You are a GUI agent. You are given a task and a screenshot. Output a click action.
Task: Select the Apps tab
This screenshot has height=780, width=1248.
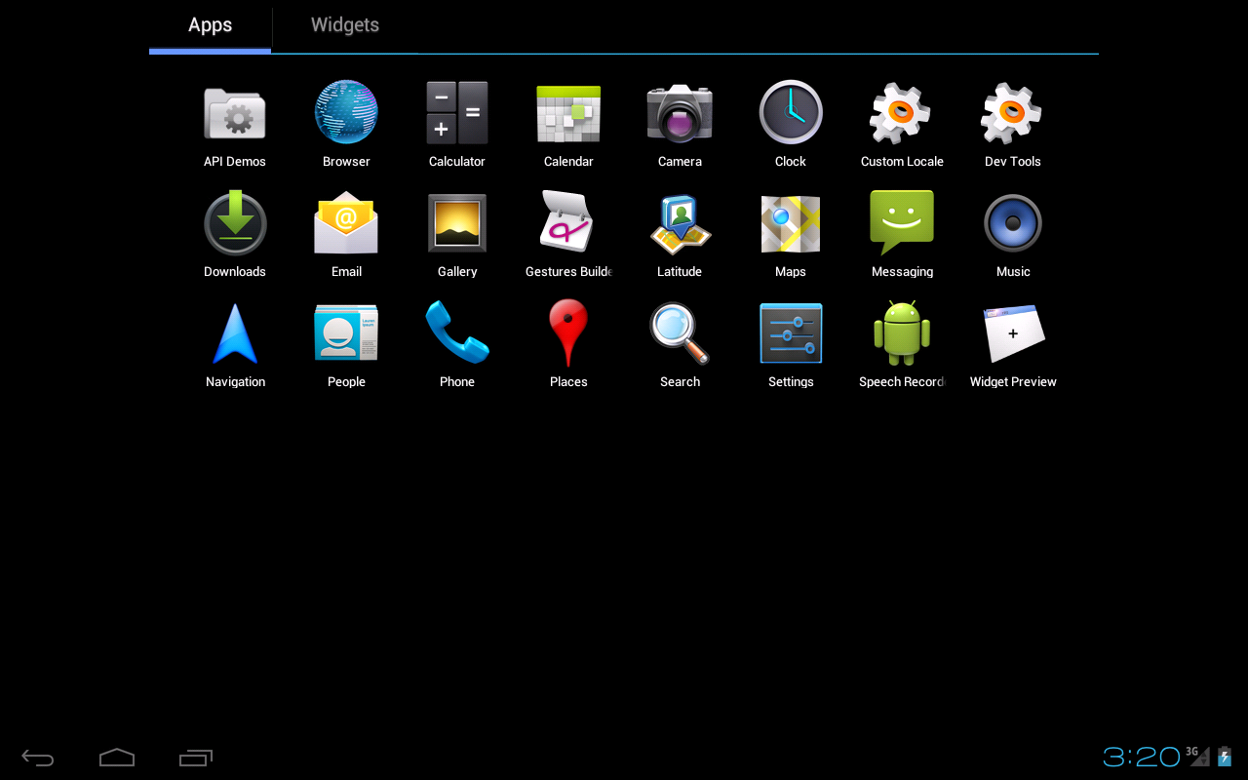point(210,25)
